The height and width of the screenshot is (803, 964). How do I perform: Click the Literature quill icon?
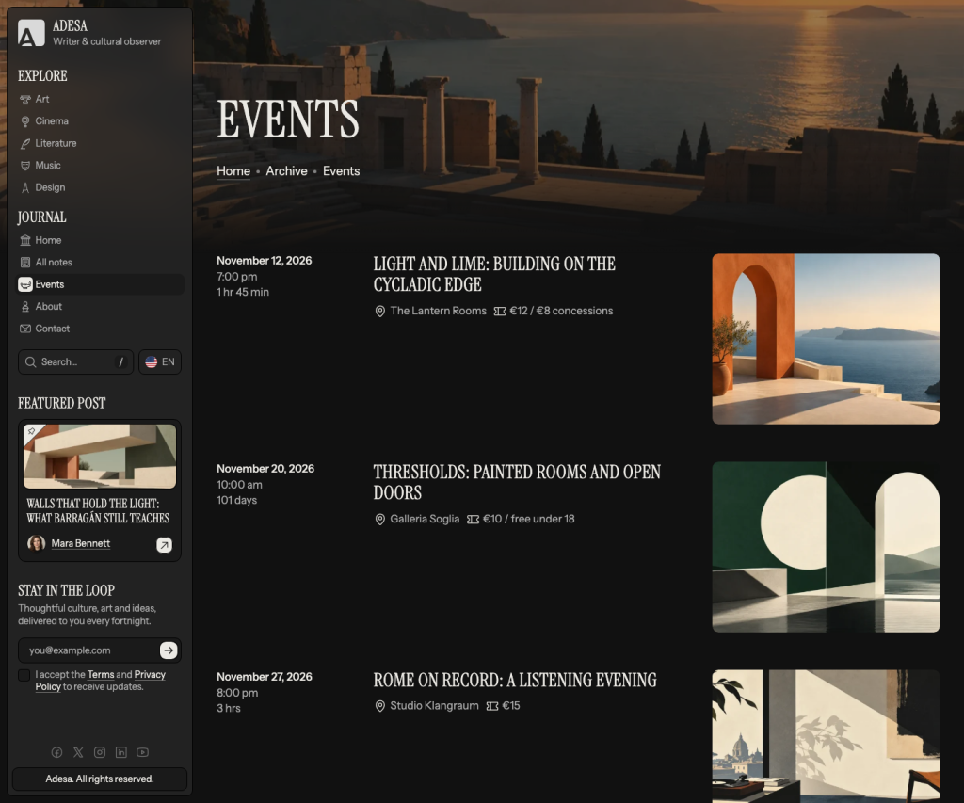tap(25, 144)
